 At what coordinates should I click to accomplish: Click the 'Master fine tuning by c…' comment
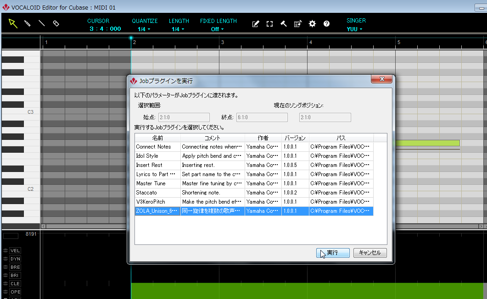(213, 183)
